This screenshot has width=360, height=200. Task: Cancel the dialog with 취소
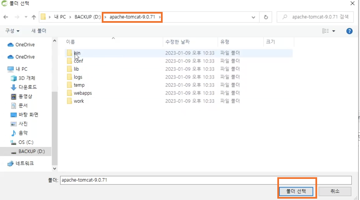(335, 191)
